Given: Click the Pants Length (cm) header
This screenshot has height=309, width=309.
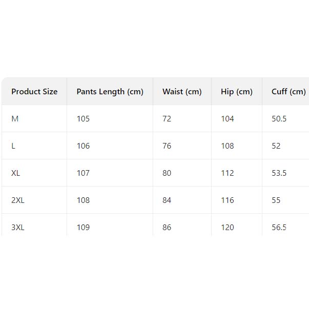Looking at the screenshot, I should click(110, 92).
